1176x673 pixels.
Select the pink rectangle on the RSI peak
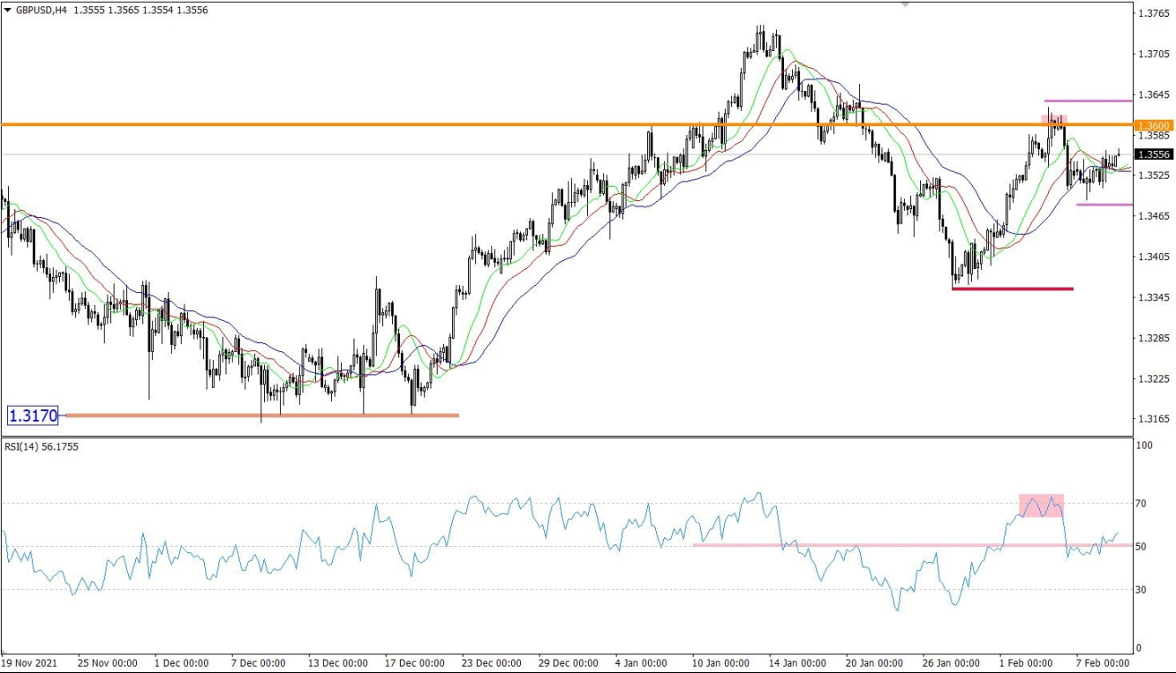(x=1041, y=505)
